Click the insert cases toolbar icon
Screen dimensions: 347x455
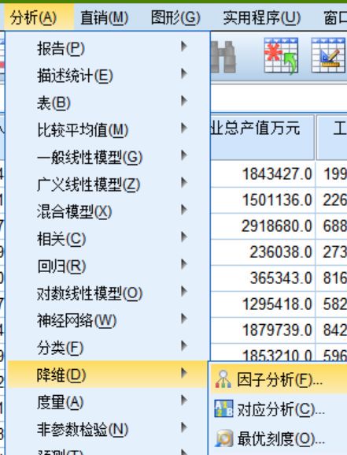(281, 55)
